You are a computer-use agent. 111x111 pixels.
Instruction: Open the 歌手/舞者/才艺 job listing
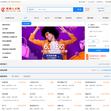[63, 82]
